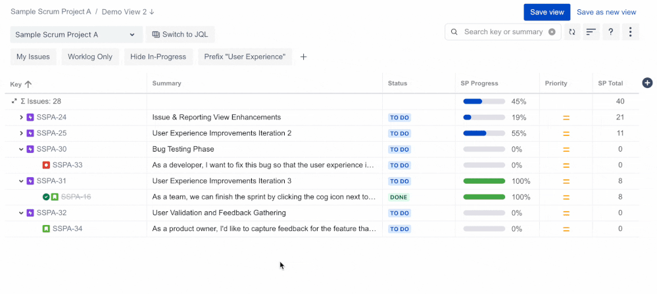Viewport: 657px width, 294px height.
Task: Click "User Validation and Feedback Gathering" summary
Action: tap(219, 213)
